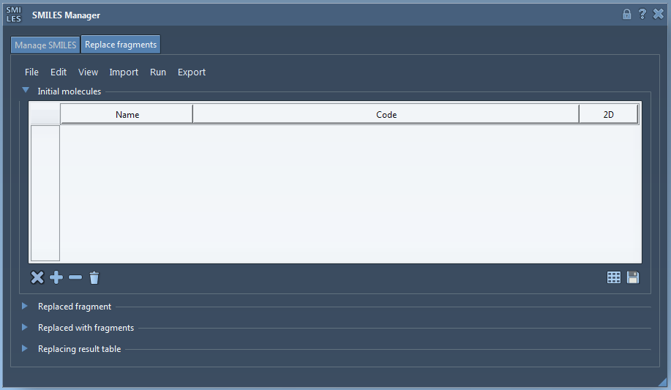Screen dimensions: 671x390
Task: Open the Run menu
Action: point(158,72)
